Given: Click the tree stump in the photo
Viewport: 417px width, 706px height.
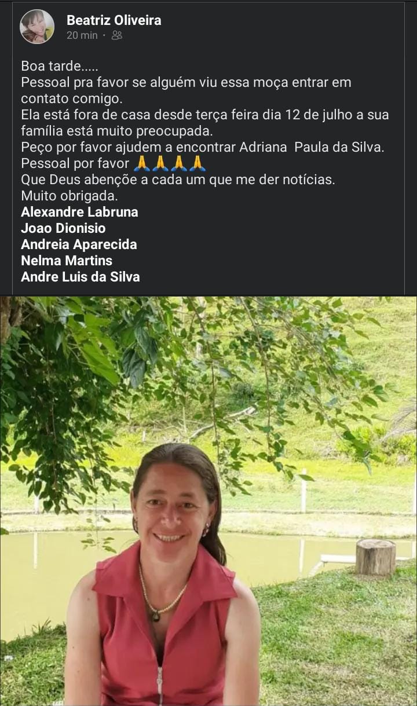Looking at the screenshot, I should pos(376,557).
